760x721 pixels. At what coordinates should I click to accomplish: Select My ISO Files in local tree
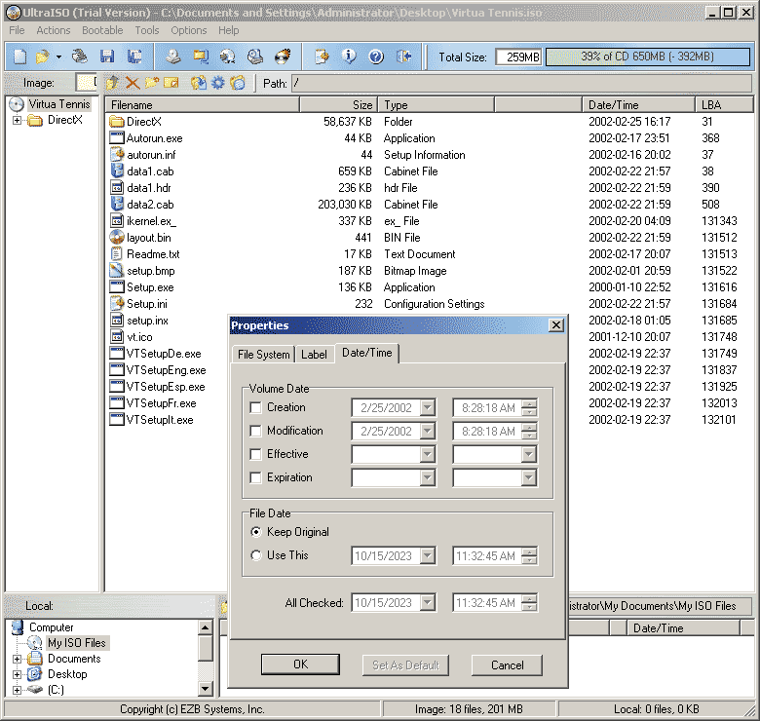click(x=76, y=642)
